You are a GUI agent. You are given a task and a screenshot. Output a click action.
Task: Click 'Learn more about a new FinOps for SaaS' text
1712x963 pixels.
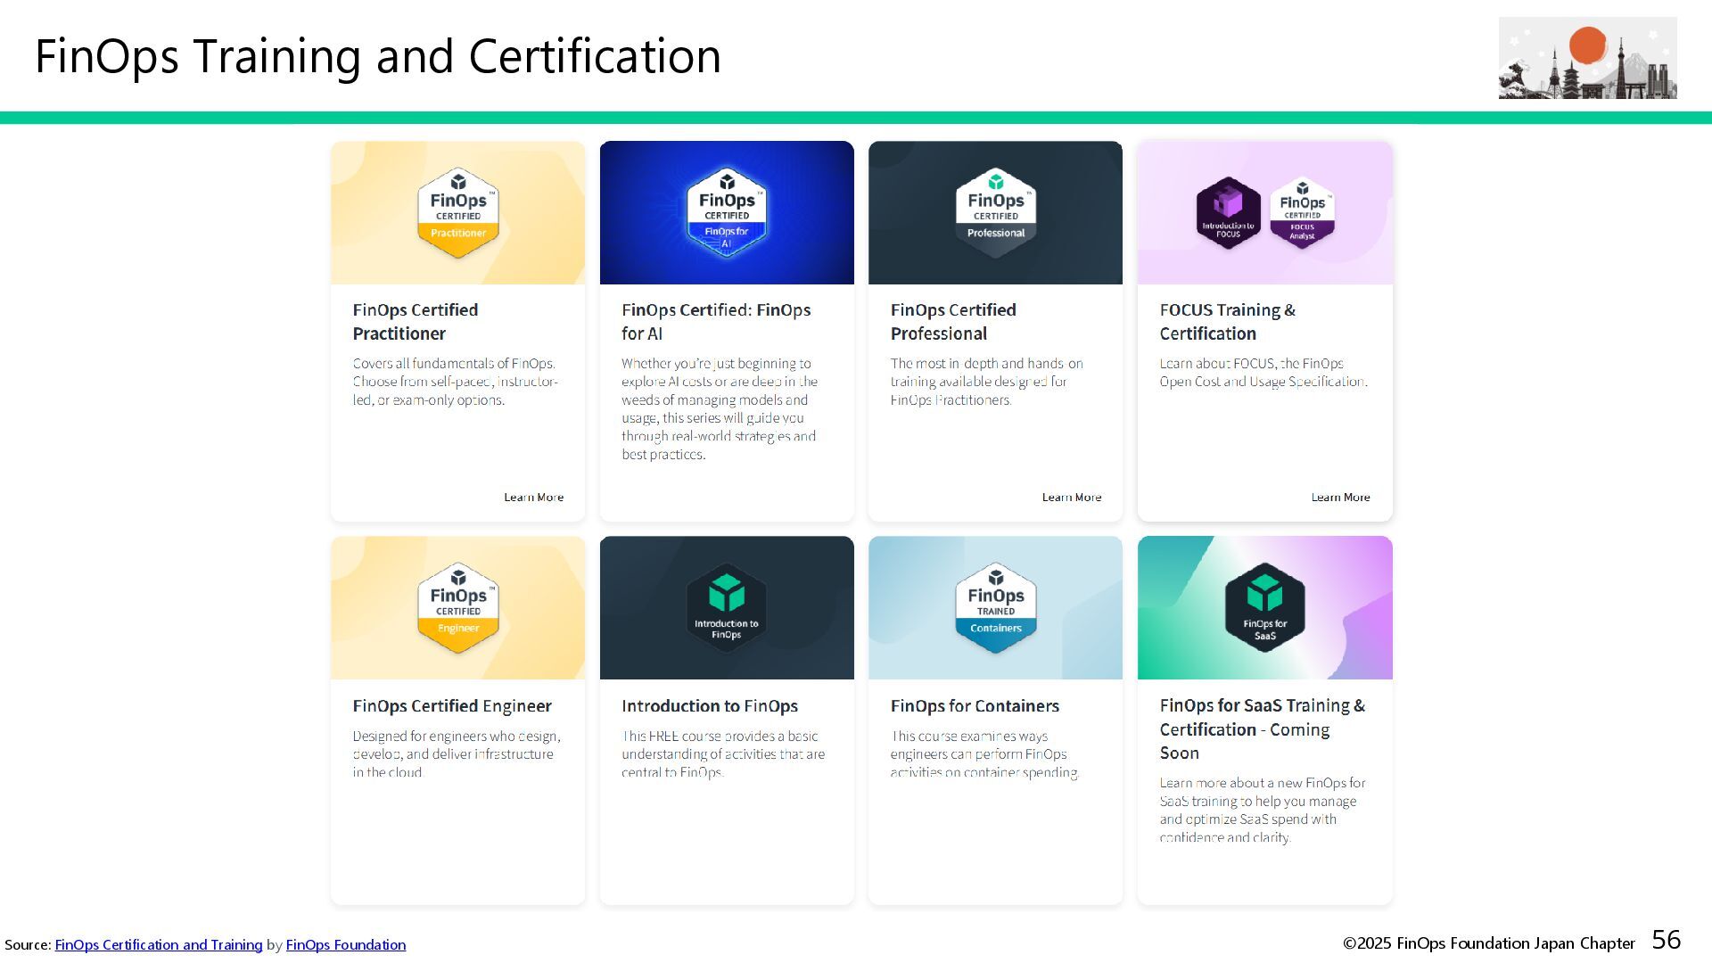pyautogui.click(x=1263, y=810)
